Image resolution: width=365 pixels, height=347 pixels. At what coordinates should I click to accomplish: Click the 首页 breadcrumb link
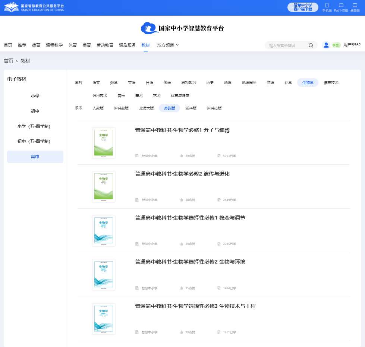click(8, 60)
